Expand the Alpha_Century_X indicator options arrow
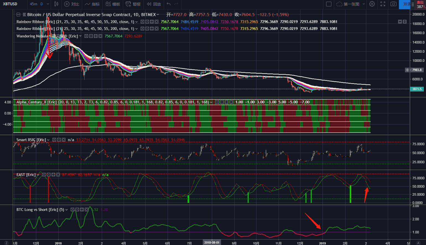 pyautogui.click(x=211, y=102)
